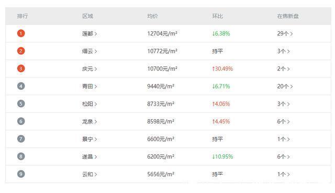Image resolution: width=335 pixels, height=193 pixels.
Task: Open the 松阳 district link
Action: (90, 104)
